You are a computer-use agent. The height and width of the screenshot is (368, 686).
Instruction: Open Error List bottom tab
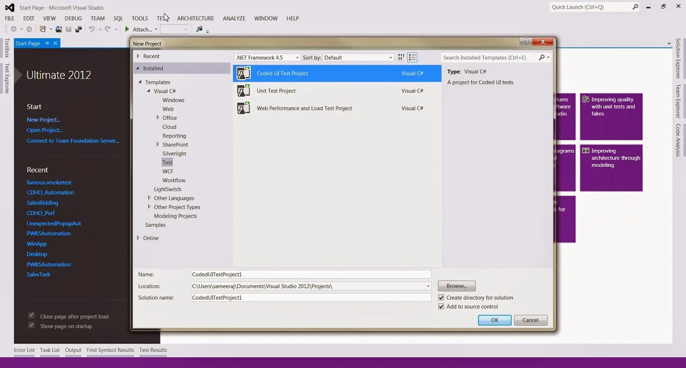tap(24, 350)
